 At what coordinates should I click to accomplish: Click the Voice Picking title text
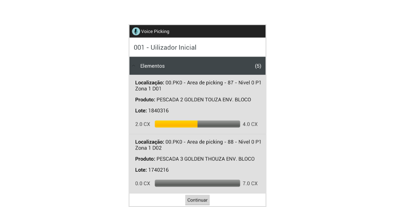[x=155, y=32]
